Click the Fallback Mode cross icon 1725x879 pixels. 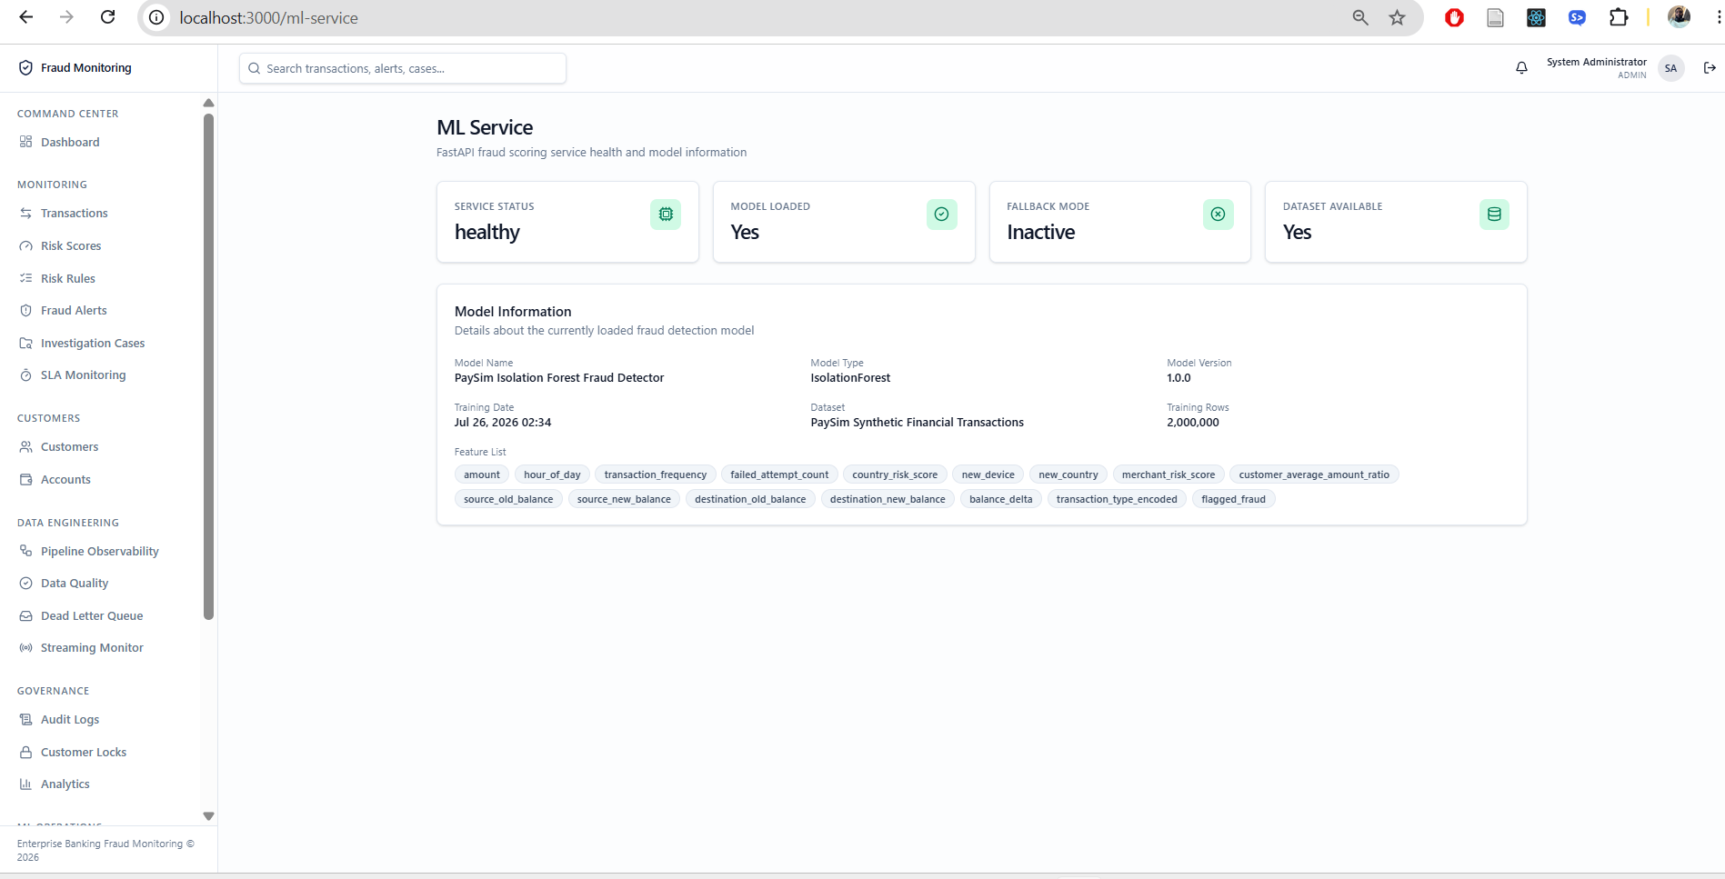tap(1218, 215)
